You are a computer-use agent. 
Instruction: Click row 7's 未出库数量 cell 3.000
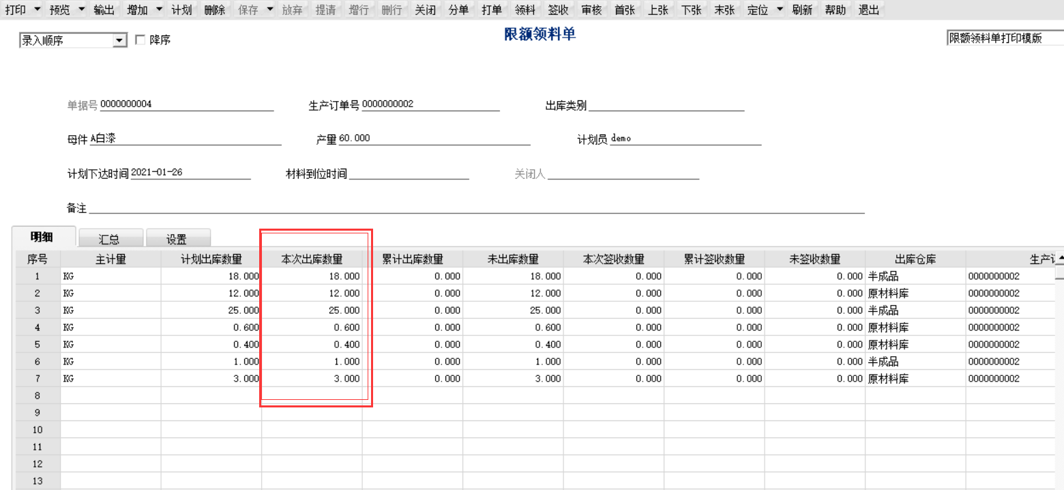pyautogui.click(x=513, y=379)
